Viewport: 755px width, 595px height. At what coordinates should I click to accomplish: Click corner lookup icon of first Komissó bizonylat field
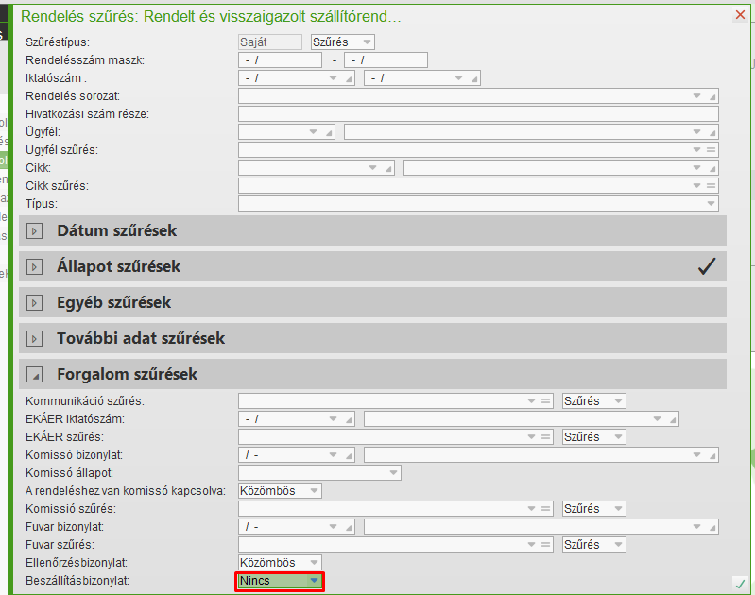coord(349,455)
